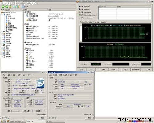
Task: Expand the Security node in EVEREST tree
Action: [x=2, y=51]
